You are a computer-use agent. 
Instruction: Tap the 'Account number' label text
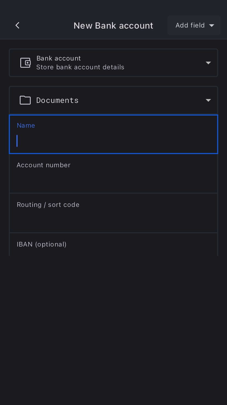pos(44,165)
